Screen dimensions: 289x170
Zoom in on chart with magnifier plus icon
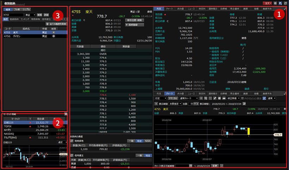[206, 99]
